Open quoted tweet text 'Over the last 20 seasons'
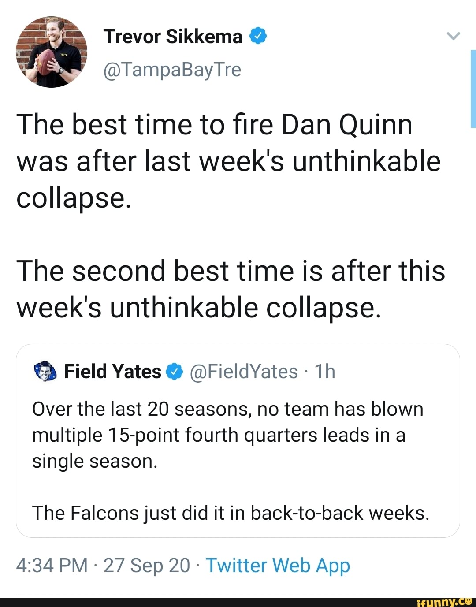The height and width of the screenshot is (607, 476). (x=227, y=435)
